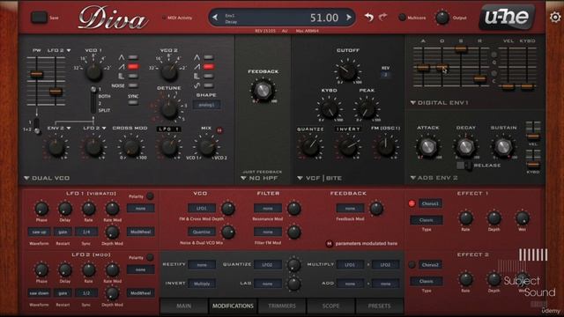Click the Output volume knob

(x=442, y=18)
